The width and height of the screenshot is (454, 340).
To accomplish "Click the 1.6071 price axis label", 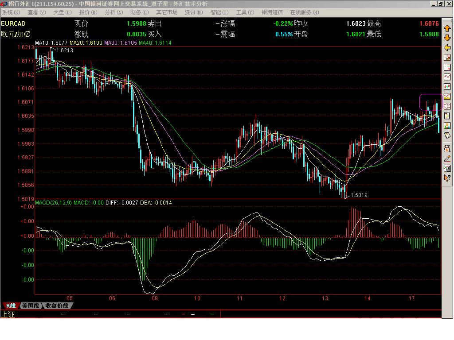I will tap(25, 102).
